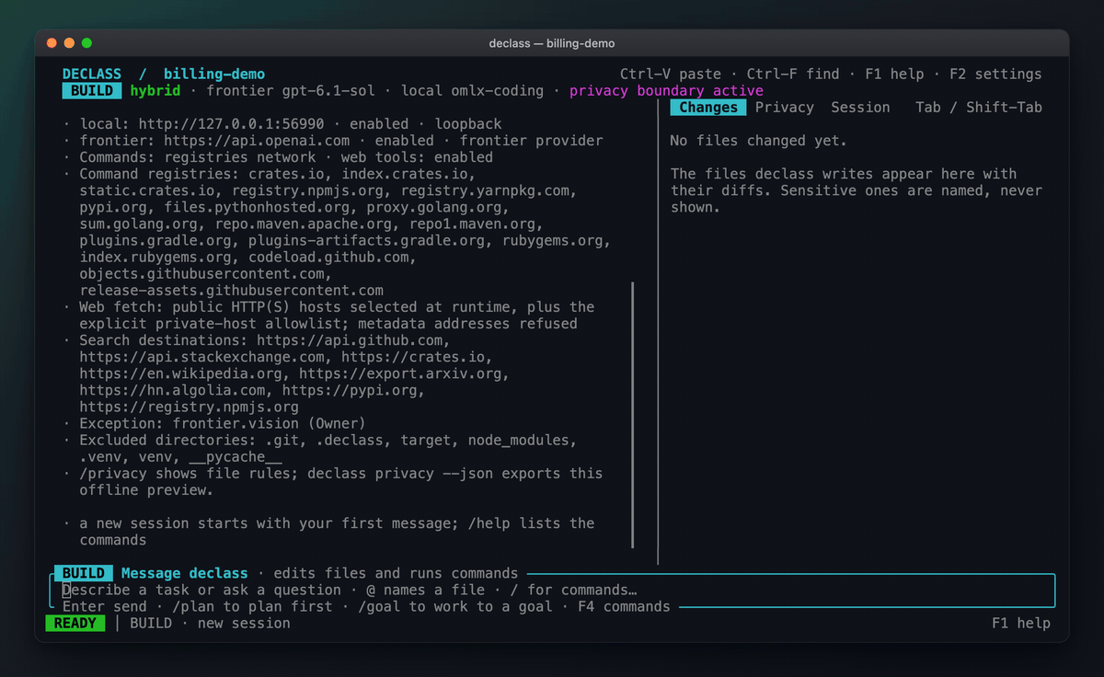This screenshot has width=1104, height=677.
Task: Click 'Tab / Shift-Tab' hint text
Action: tap(979, 108)
